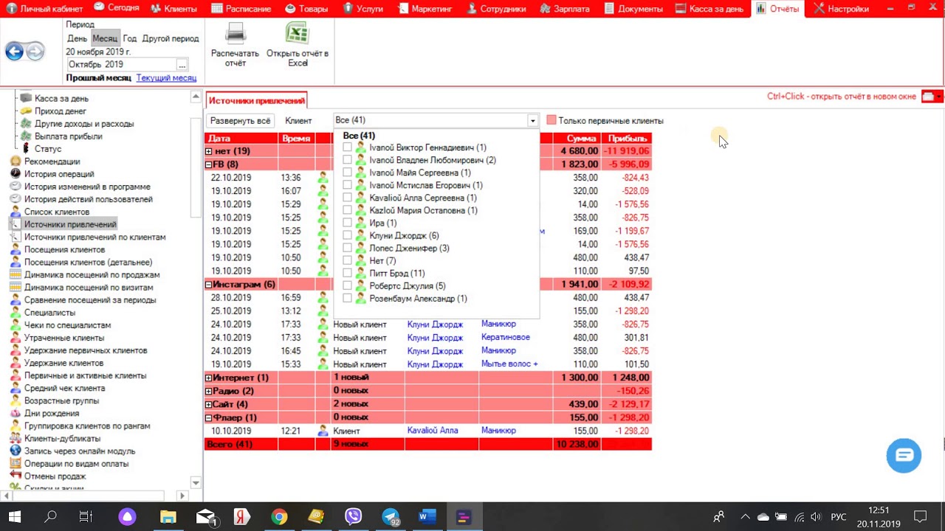Click the forward navigation arrow icon
The width and height of the screenshot is (945, 531).
(35, 51)
